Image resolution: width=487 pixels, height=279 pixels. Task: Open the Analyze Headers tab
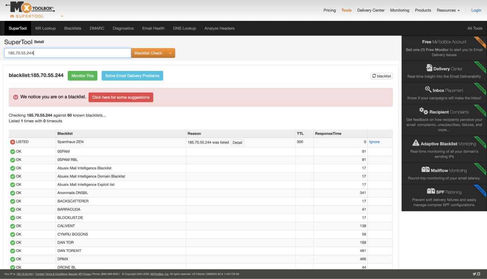point(220,28)
